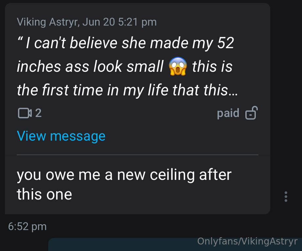This screenshot has width=302, height=251.
Task: Click the teal message bubble at the bottom
Action: click(175, 244)
